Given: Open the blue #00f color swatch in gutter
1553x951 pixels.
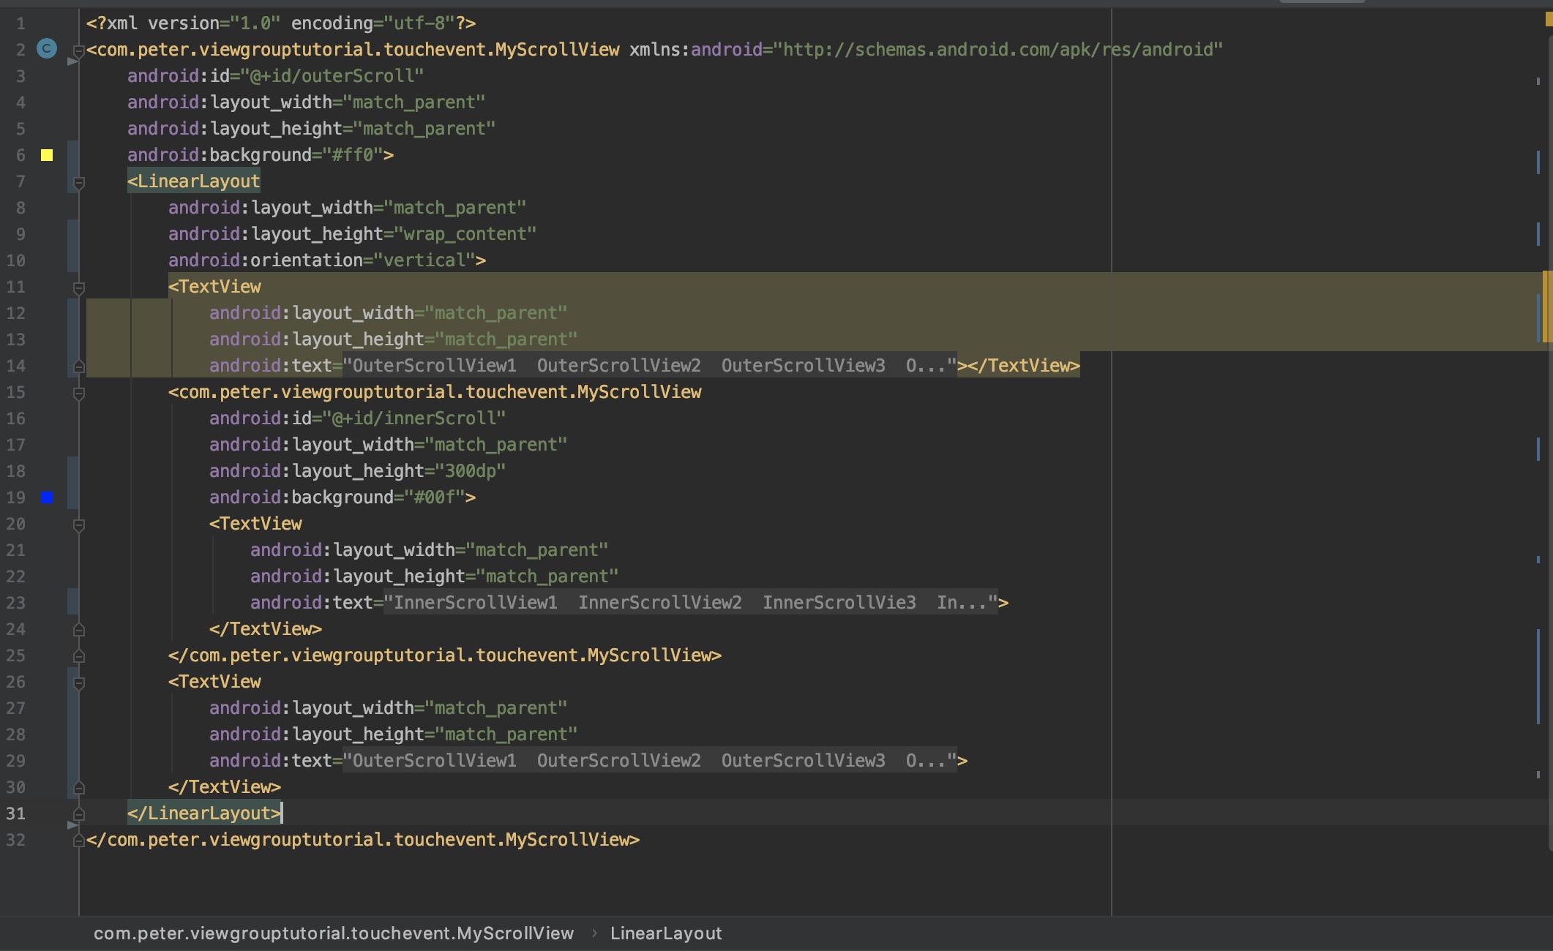Looking at the screenshot, I should 47,497.
